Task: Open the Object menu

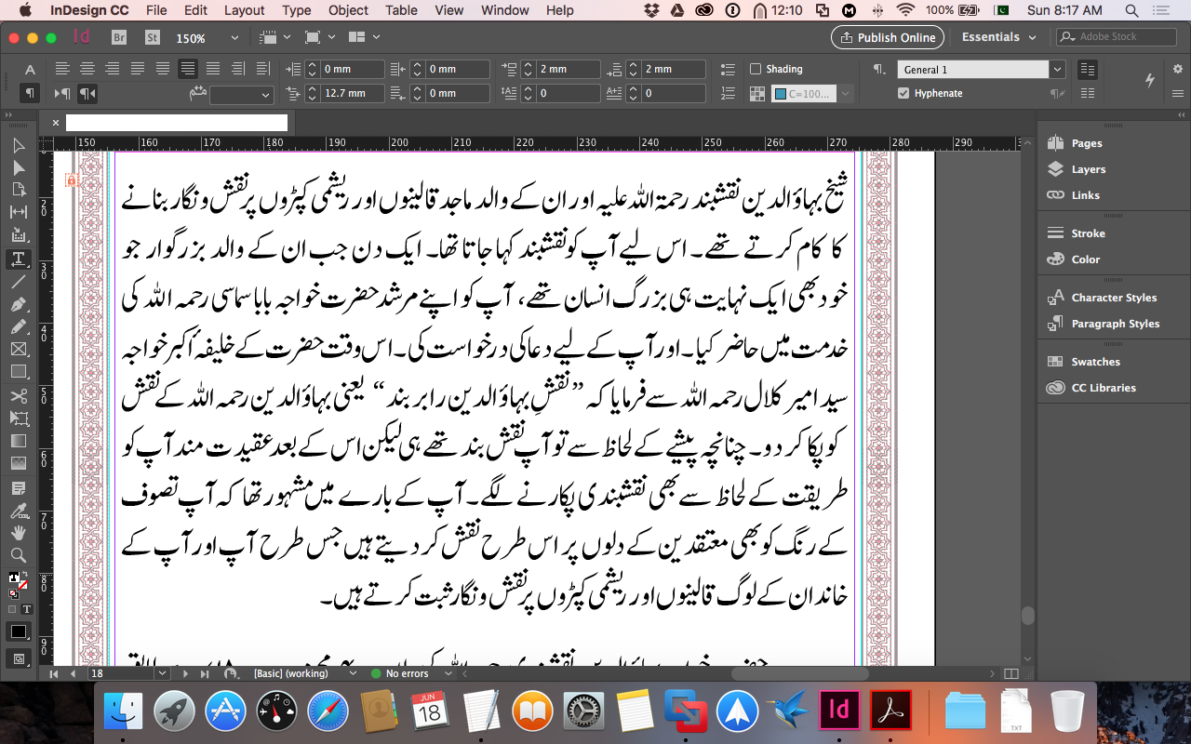Action: [348, 10]
